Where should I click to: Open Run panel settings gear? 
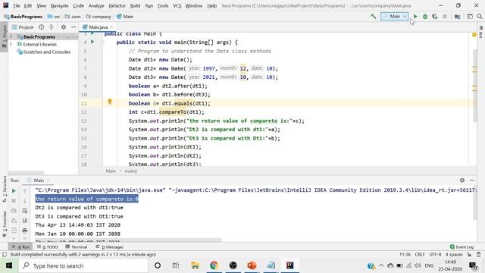(x=462, y=180)
